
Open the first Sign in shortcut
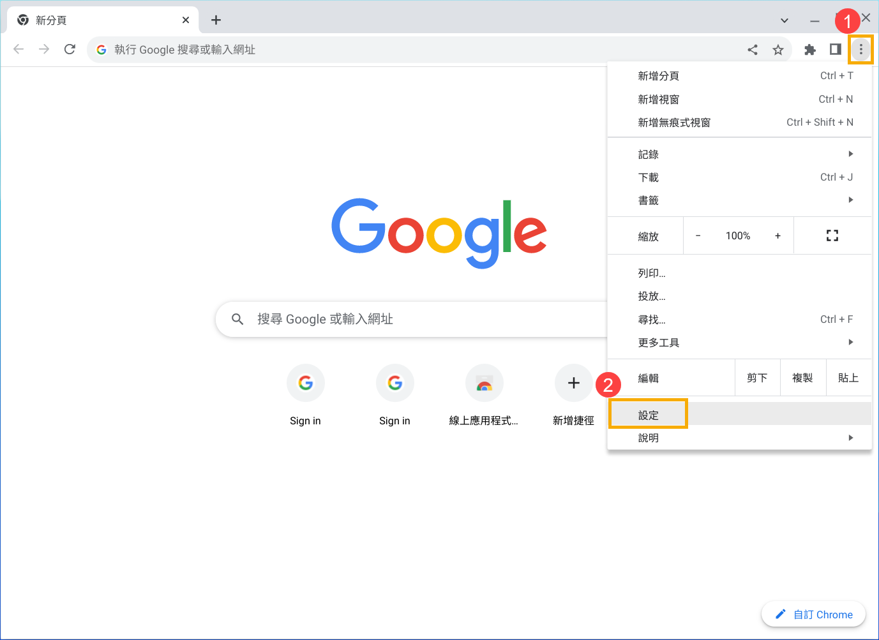click(x=305, y=396)
